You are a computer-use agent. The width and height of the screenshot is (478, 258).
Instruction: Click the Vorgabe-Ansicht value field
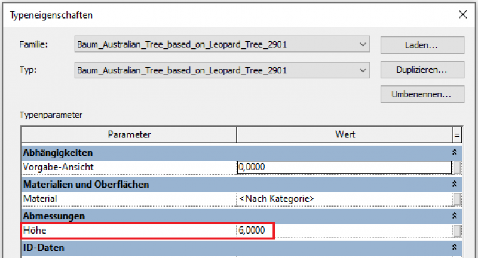[x=344, y=167]
